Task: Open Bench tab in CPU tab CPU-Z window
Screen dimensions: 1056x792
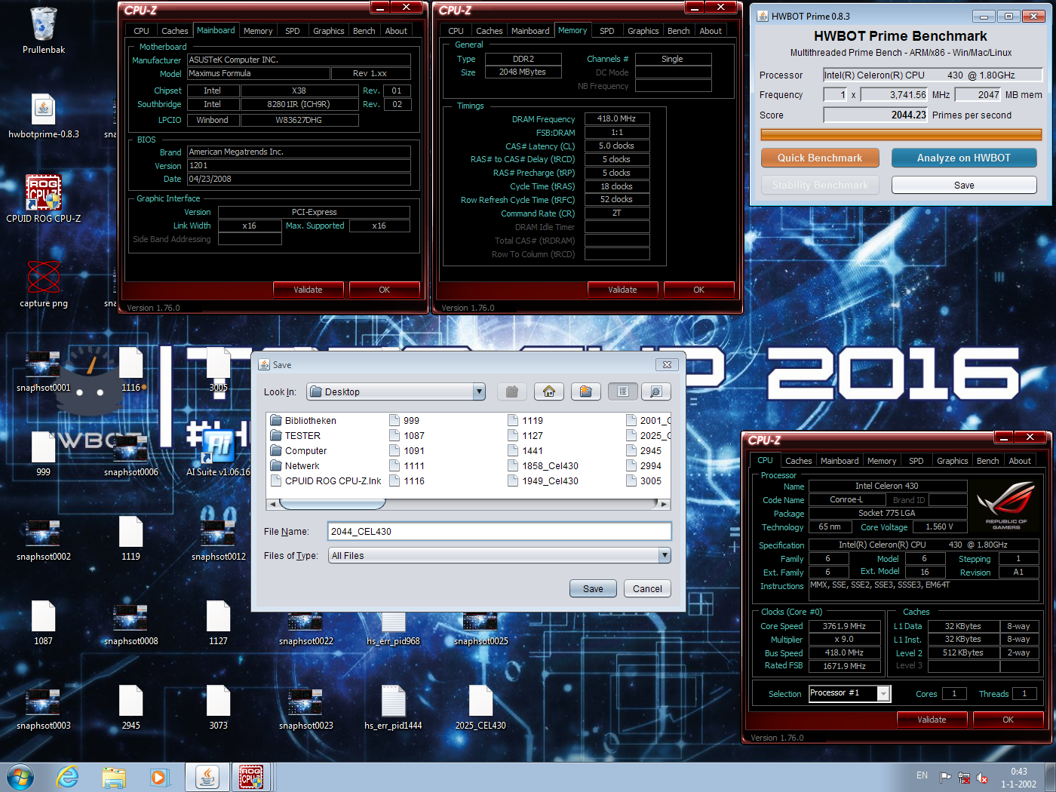Action: coord(987,461)
